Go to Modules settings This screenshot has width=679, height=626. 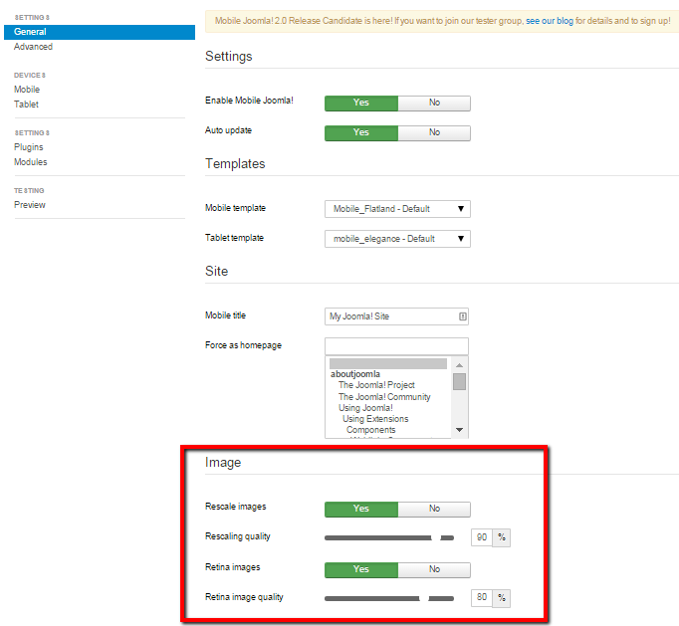(x=30, y=162)
